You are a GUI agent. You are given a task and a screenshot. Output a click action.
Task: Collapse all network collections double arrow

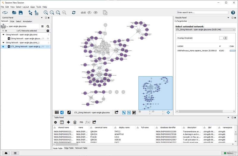pos(6,31)
